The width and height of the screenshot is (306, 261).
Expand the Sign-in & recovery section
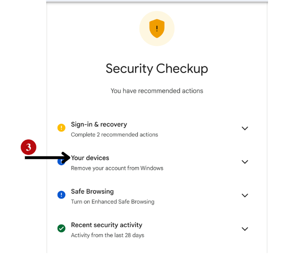(244, 128)
